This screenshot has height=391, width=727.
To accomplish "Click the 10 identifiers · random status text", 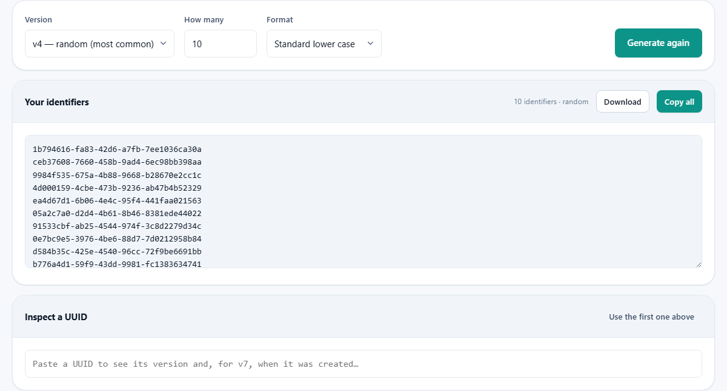I will 551,102.
